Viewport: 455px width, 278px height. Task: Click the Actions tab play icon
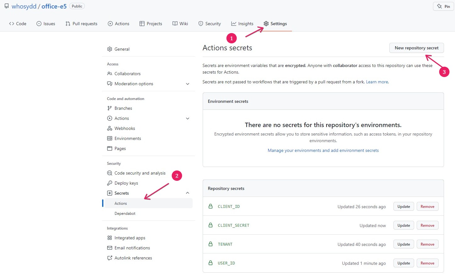pos(110,24)
